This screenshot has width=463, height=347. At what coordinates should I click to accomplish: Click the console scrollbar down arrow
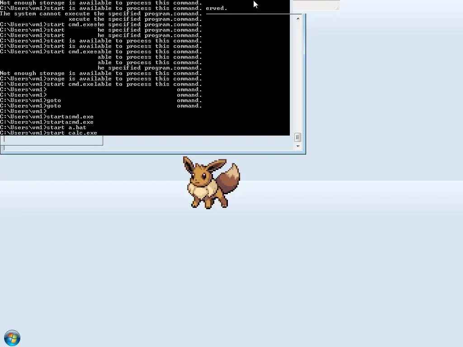click(298, 146)
